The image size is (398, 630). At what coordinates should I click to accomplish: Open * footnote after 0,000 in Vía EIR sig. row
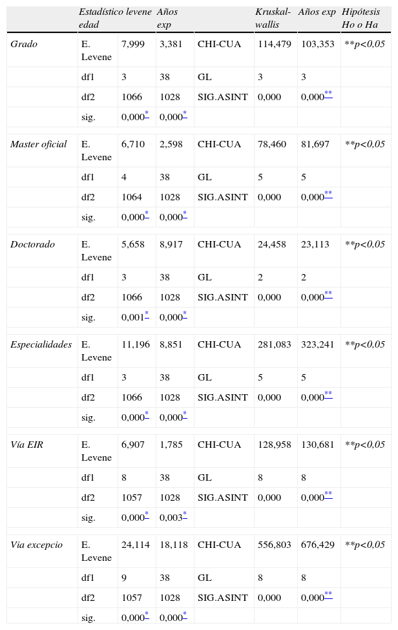[147, 515]
